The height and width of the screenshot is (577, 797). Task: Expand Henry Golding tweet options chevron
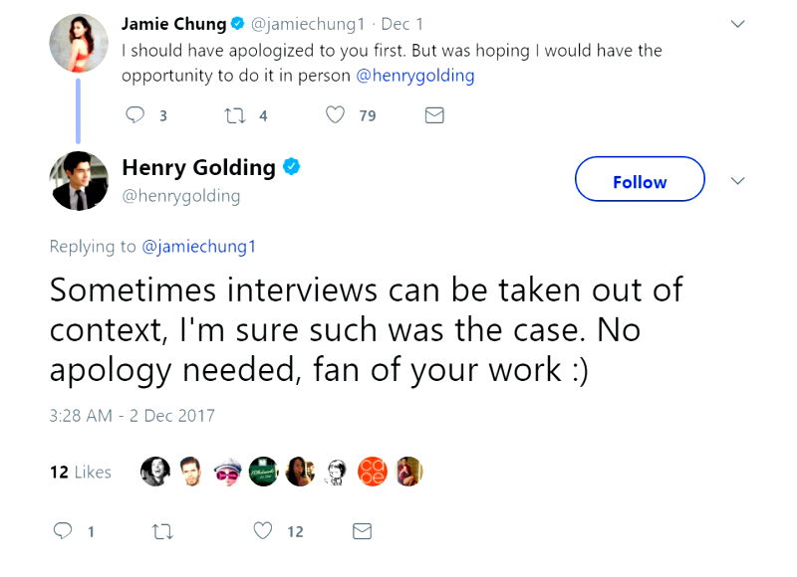(737, 181)
